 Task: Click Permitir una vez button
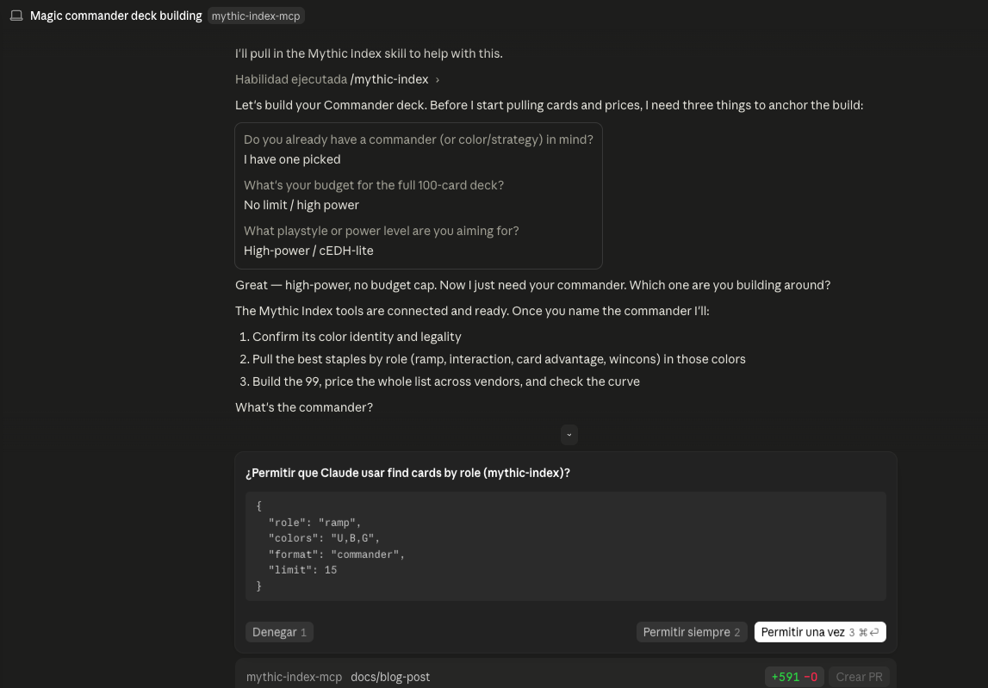click(820, 632)
